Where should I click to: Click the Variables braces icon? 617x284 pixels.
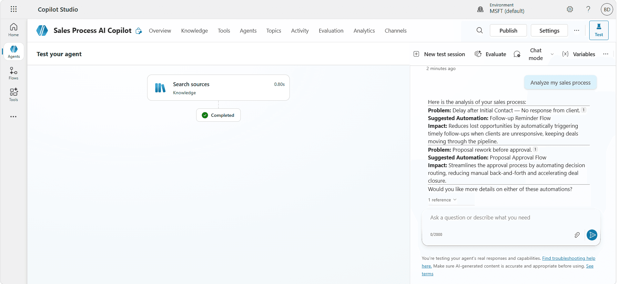(x=565, y=54)
